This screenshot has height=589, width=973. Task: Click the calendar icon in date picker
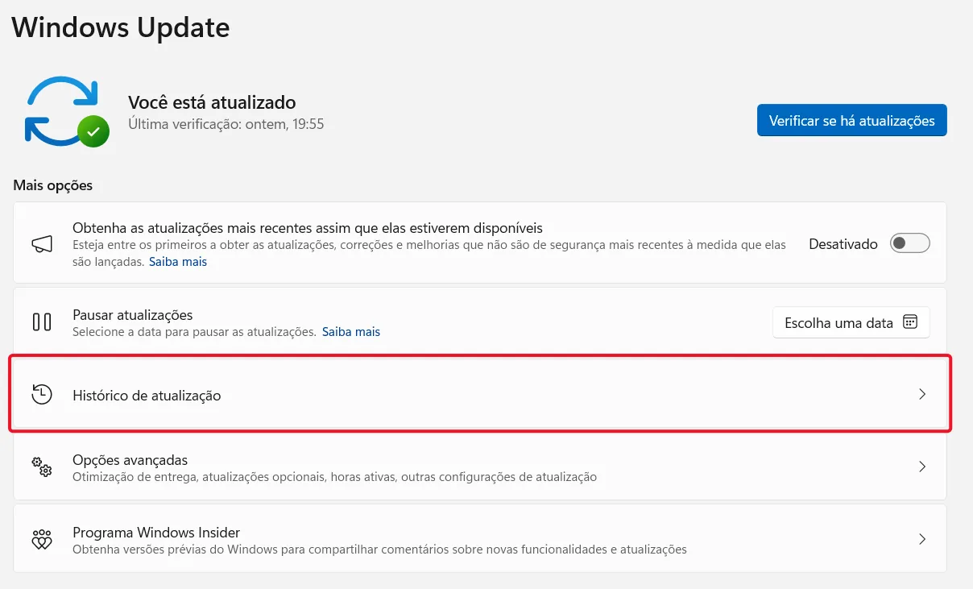pos(910,322)
